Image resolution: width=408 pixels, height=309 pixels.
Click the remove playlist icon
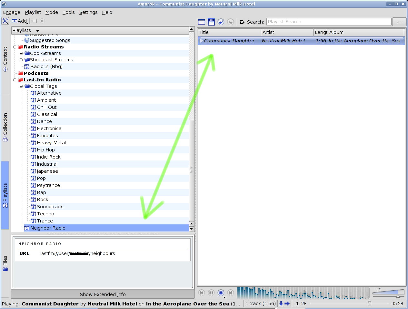42,21
